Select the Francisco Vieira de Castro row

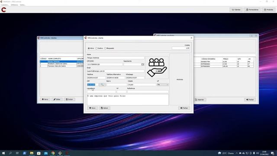(x=61, y=66)
